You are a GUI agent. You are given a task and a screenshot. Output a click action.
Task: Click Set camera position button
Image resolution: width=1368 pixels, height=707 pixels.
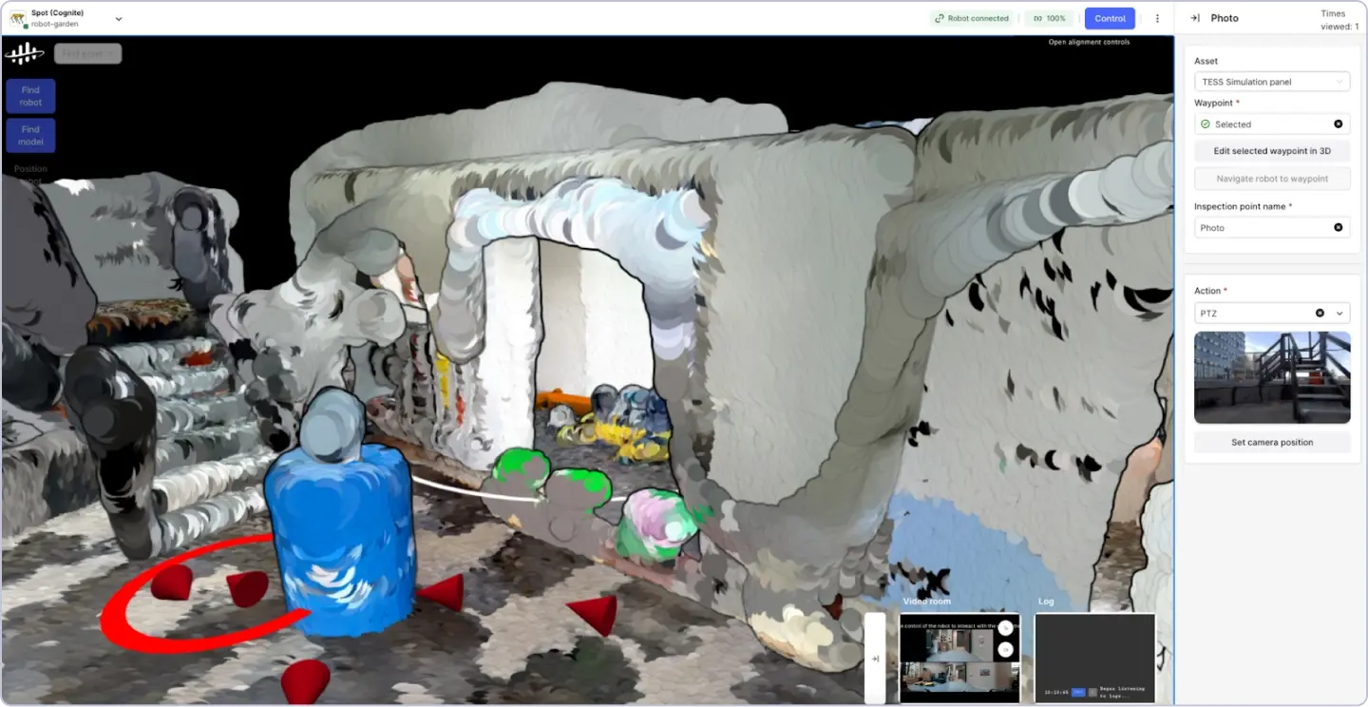coord(1272,443)
